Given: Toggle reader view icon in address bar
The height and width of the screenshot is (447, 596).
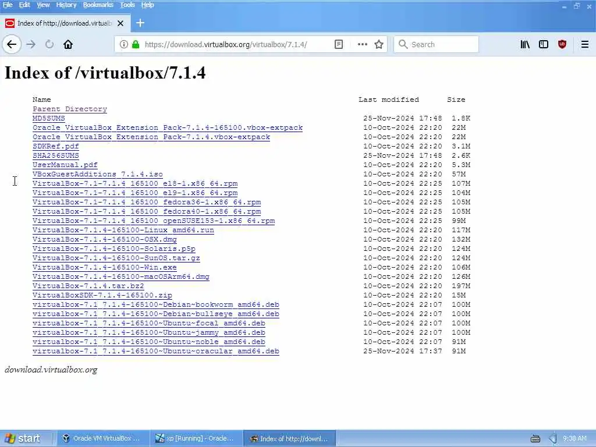Looking at the screenshot, I should 339,44.
